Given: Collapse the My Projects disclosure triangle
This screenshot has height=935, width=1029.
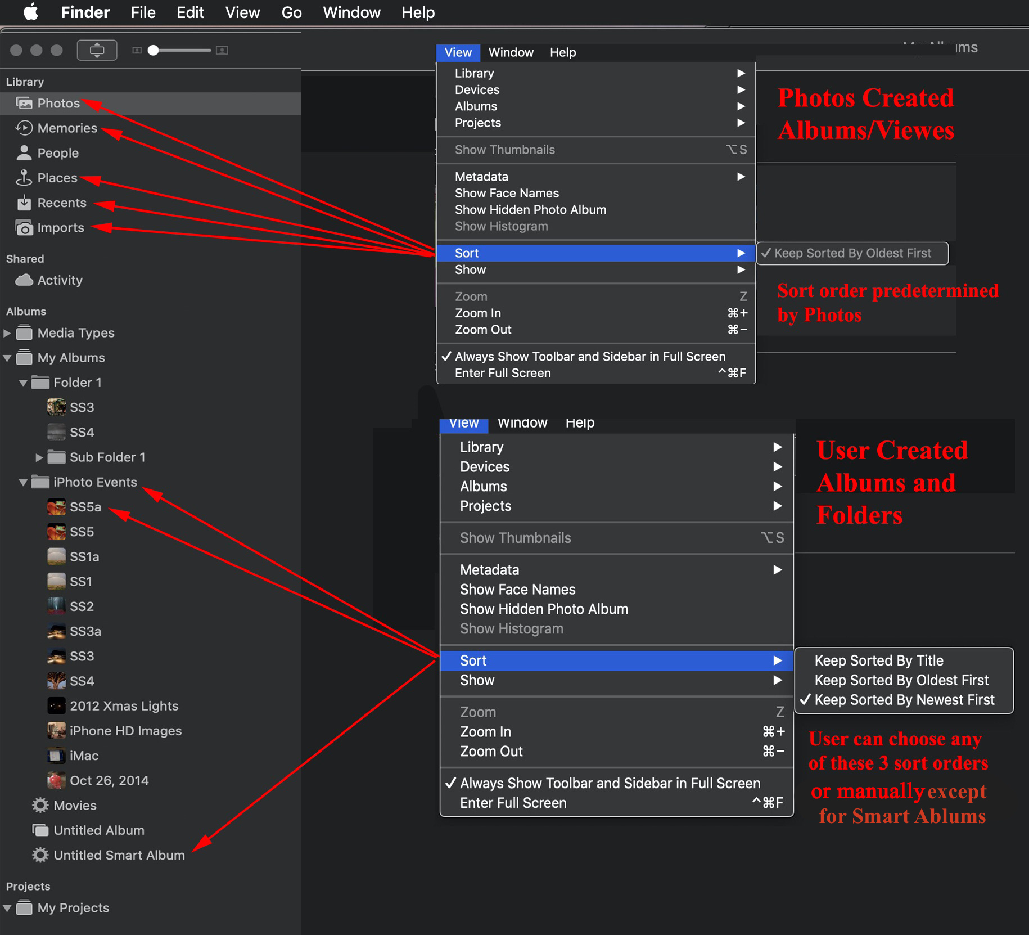Looking at the screenshot, I should click(7, 908).
